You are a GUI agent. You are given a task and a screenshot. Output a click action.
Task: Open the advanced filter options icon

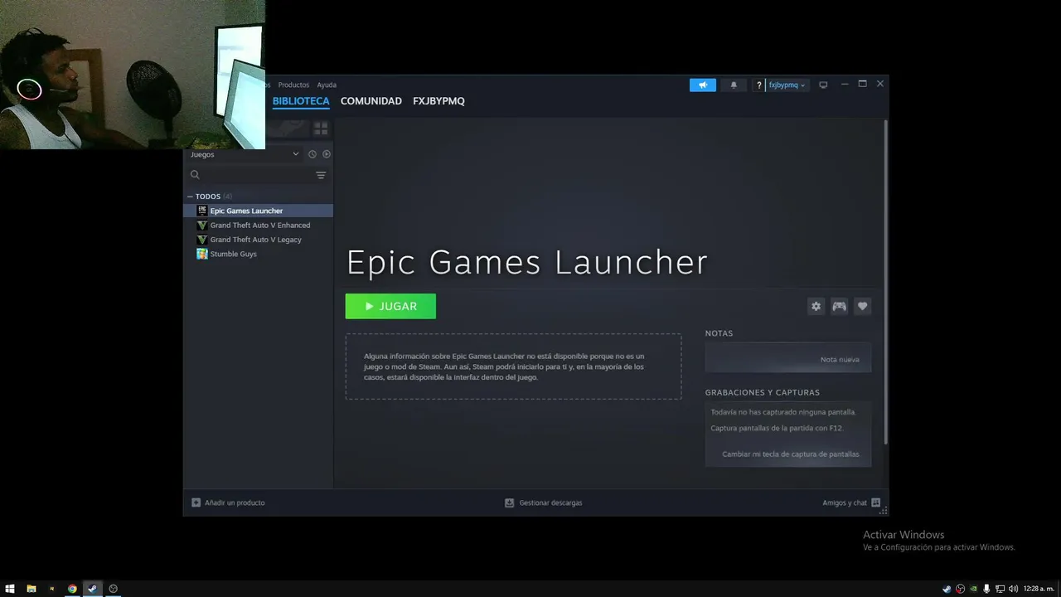click(x=321, y=175)
